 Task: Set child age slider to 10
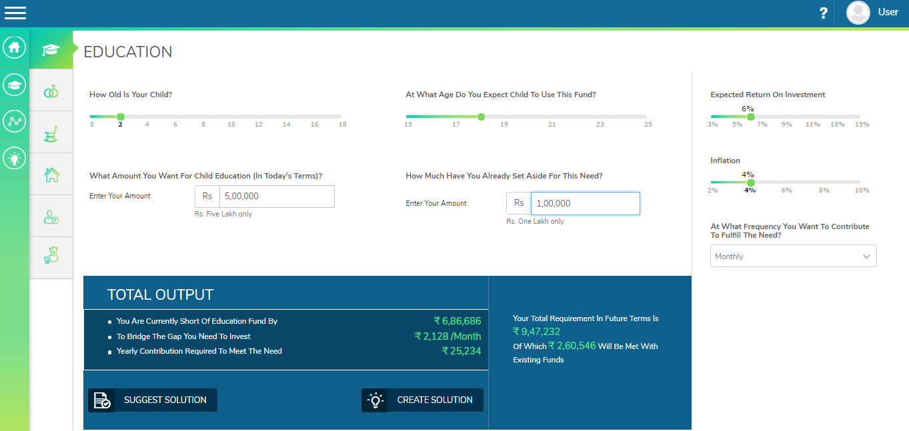pyautogui.click(x=231, y=117)
